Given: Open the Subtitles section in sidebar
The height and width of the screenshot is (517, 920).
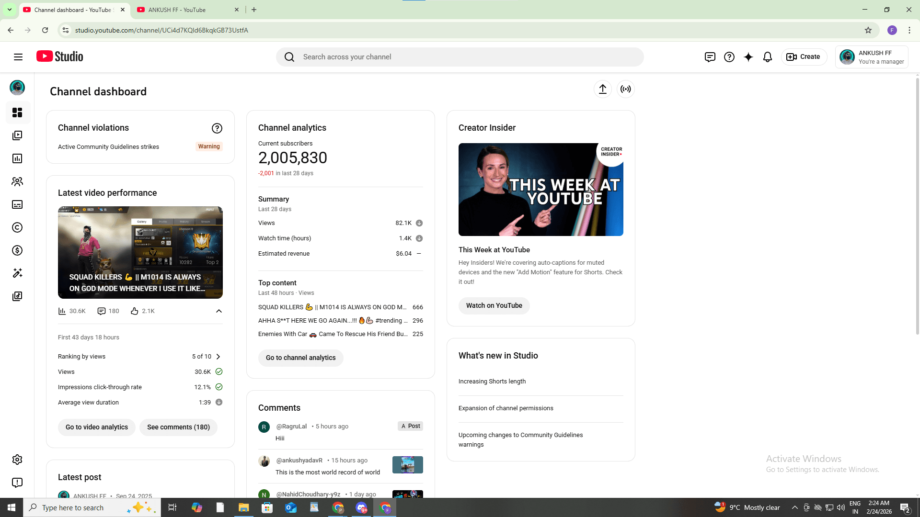Looking at the screenshot, I should tap(17, 204).
